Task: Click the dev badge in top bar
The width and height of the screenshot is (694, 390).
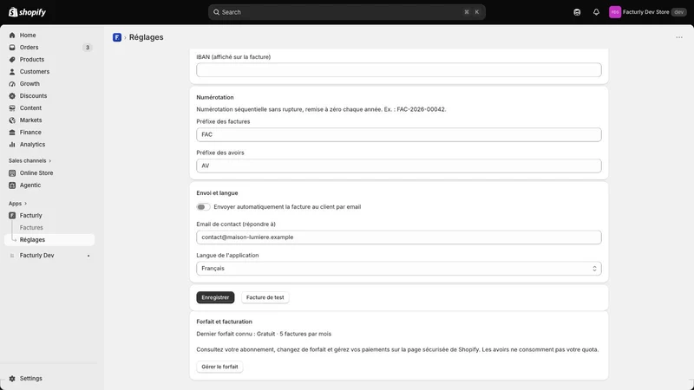Action: click(679, 12)
